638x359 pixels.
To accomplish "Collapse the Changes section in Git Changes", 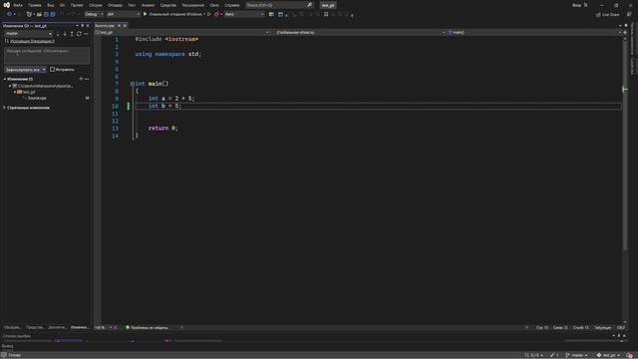I will pos(5,79).
